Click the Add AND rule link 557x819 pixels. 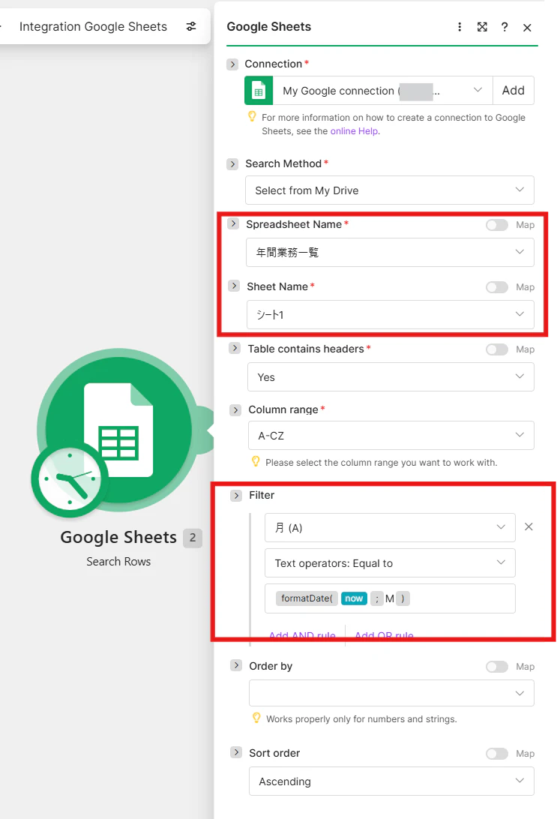[302, 635]
